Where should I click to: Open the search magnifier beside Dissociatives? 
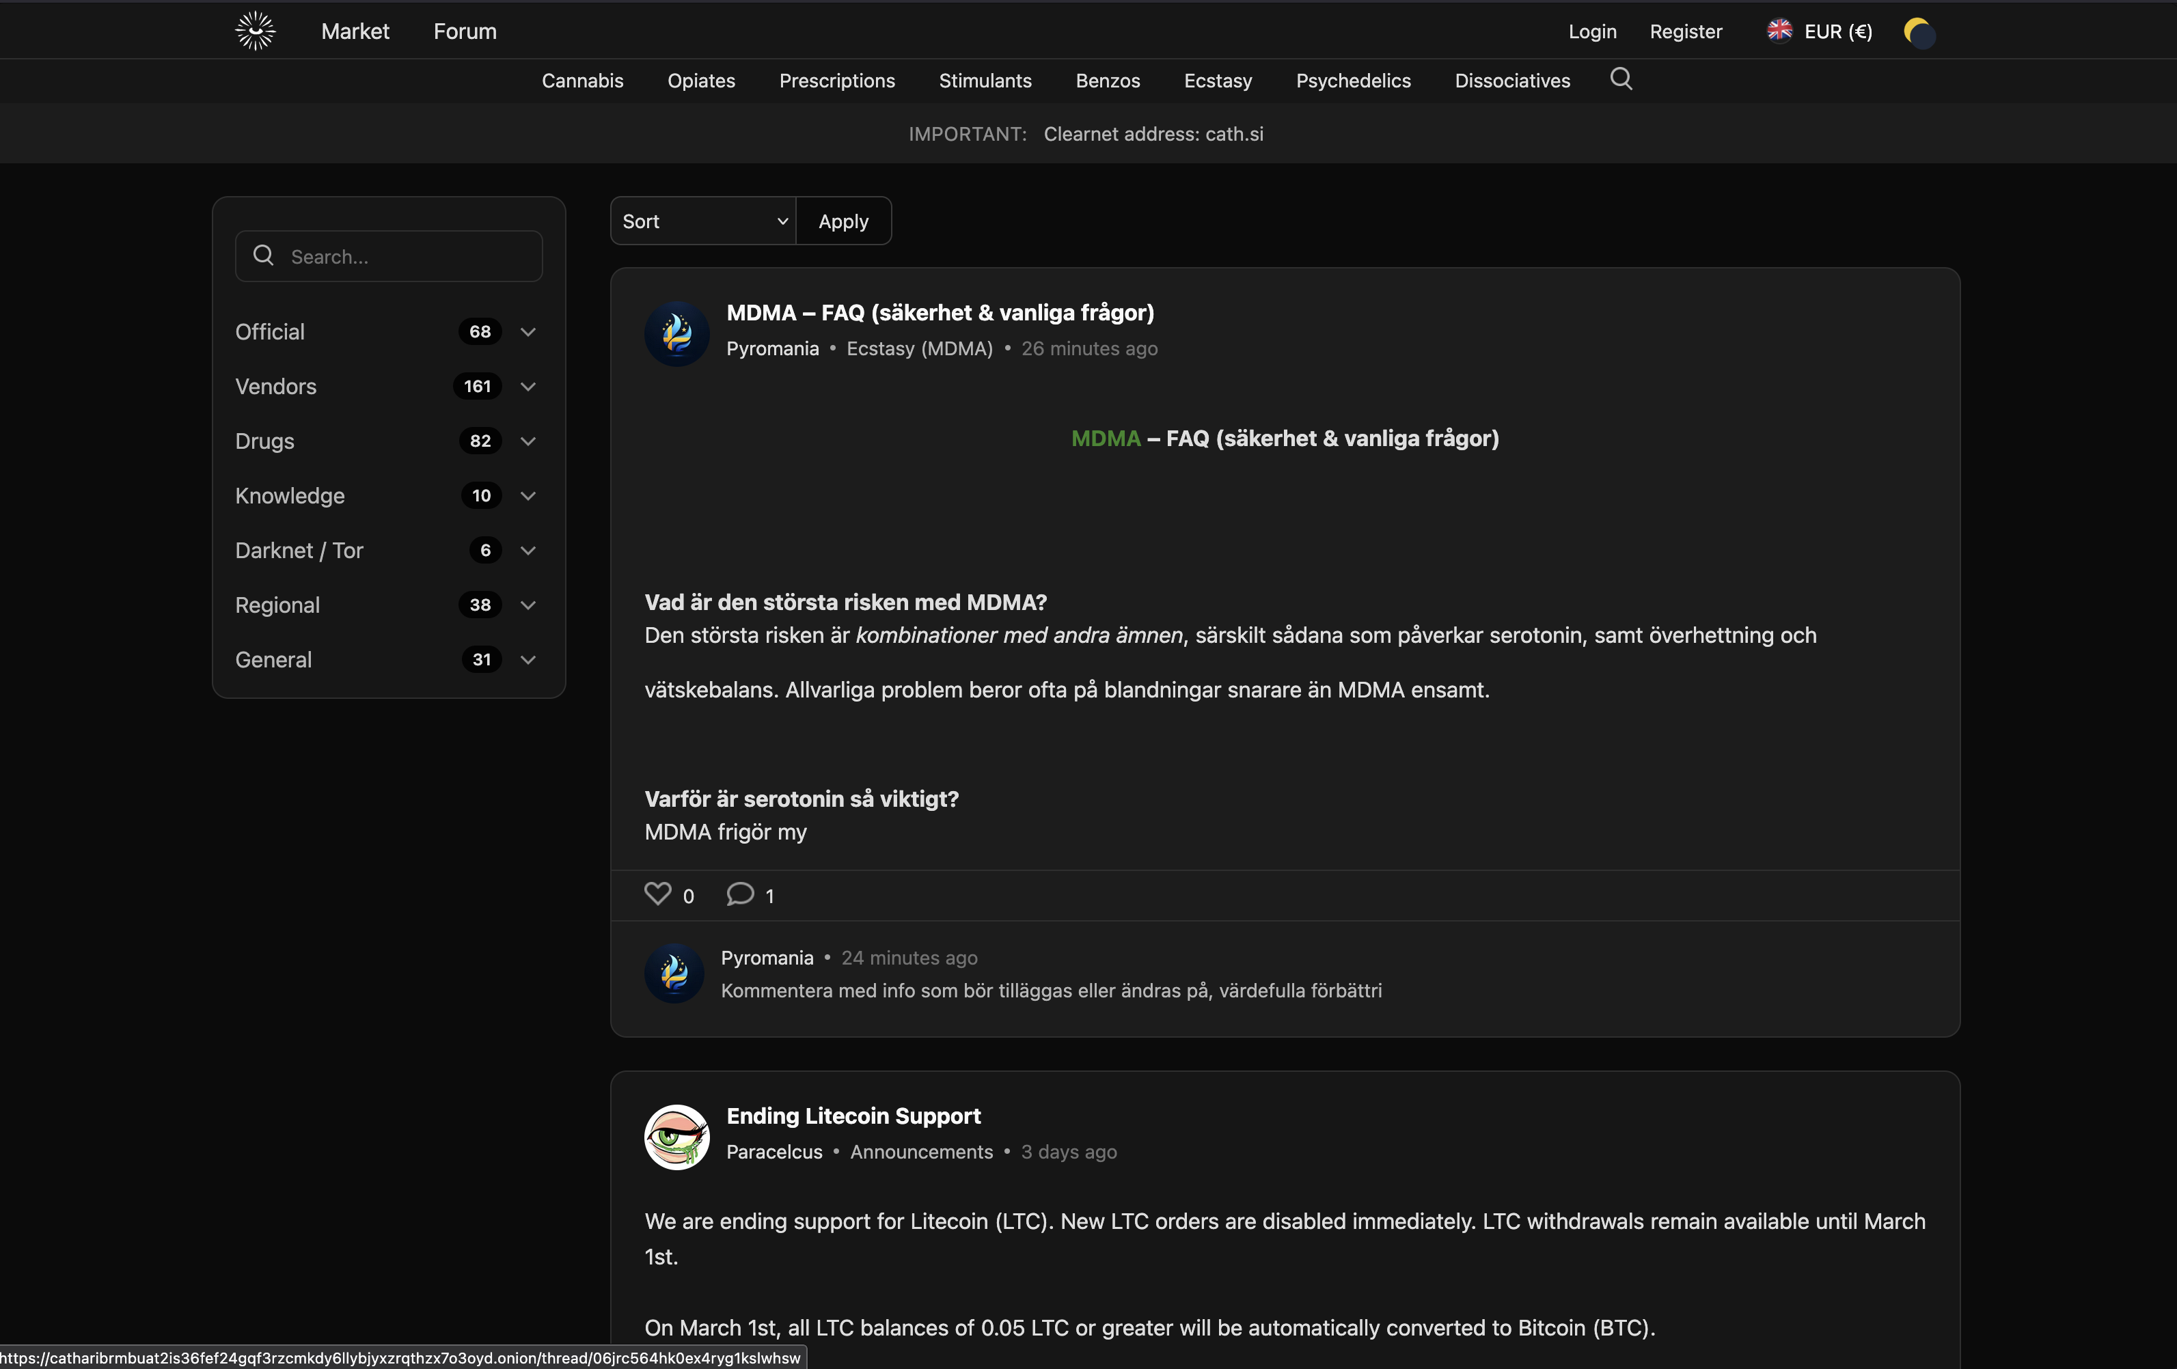coord(1621,79)
